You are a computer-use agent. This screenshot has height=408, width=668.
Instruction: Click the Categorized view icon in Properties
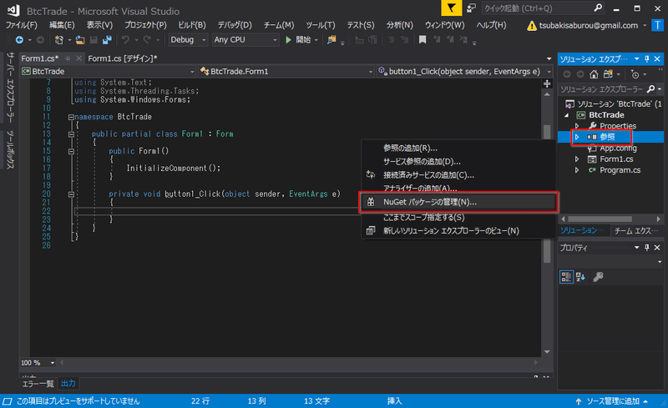(566, 277)
